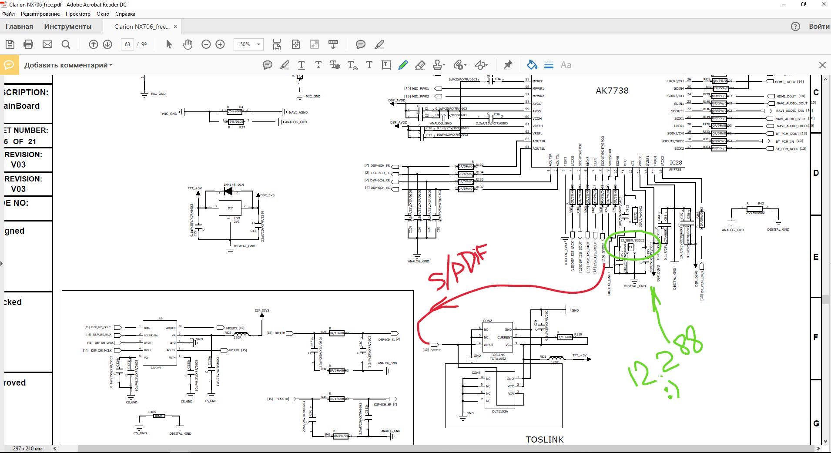Click horizontal scrollbar left arrow
The height and width of the screenshot is (453, 831).
(x=55, y=448)
